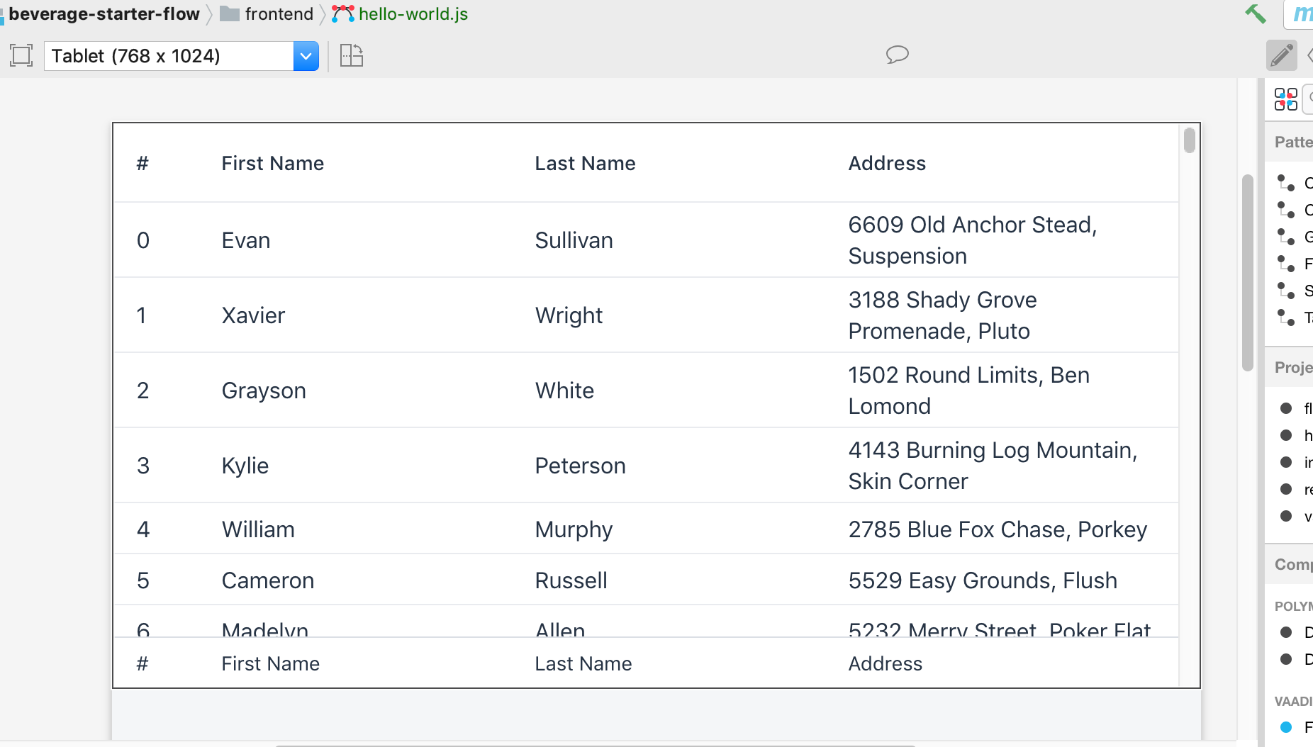Collapse the Project section

click(1293, 367)
